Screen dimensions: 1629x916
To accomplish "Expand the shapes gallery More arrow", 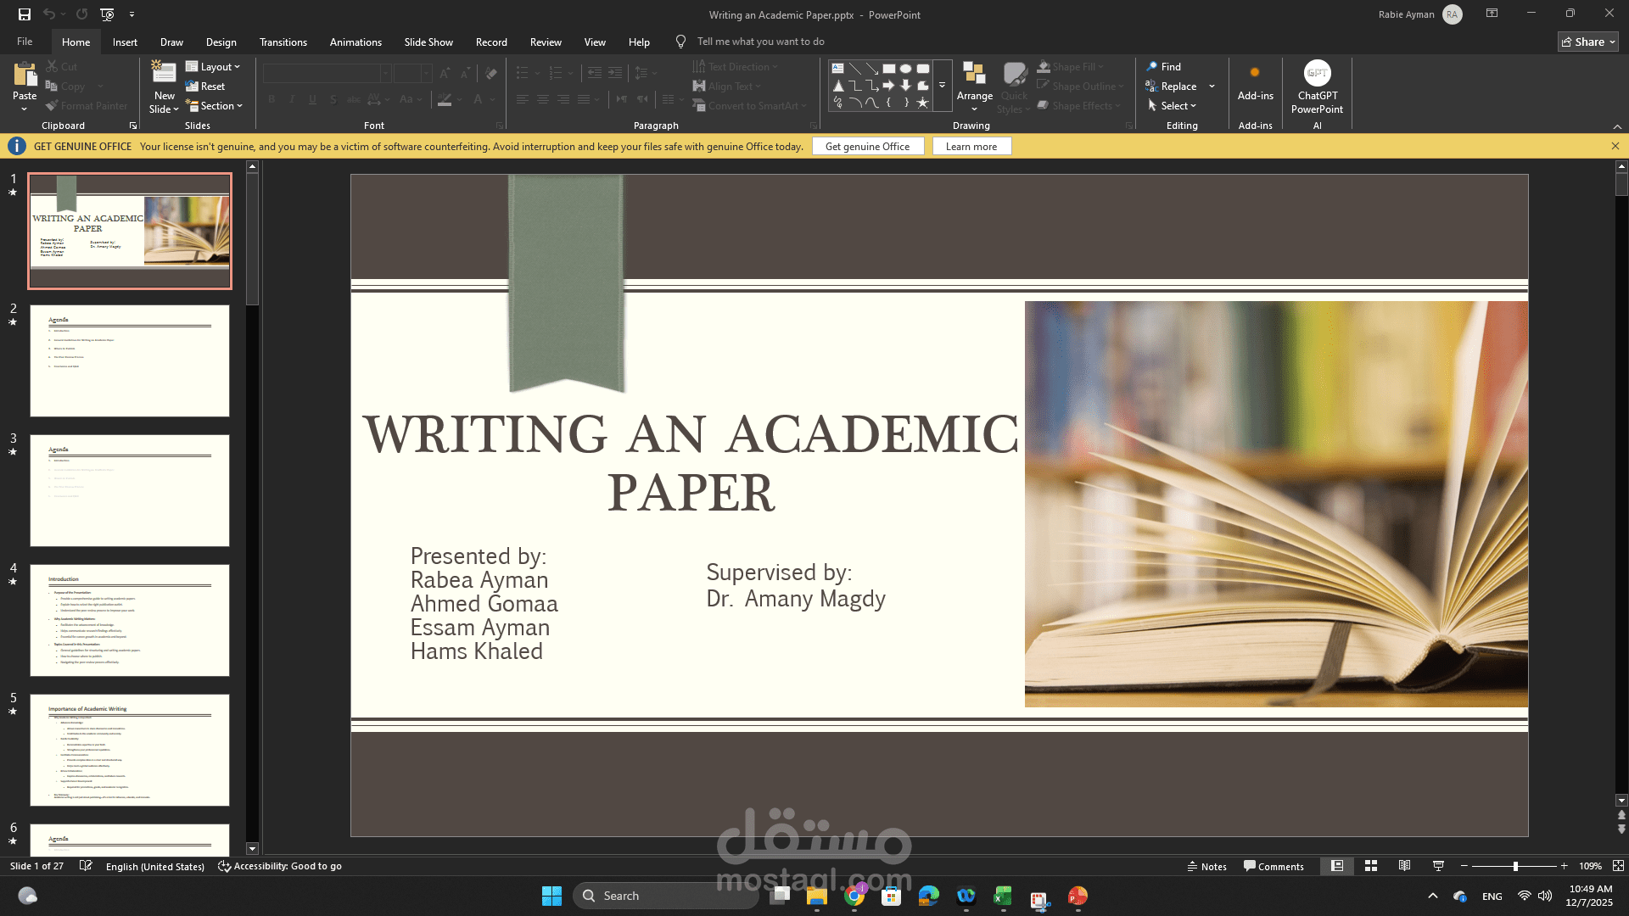I will 942,86.
